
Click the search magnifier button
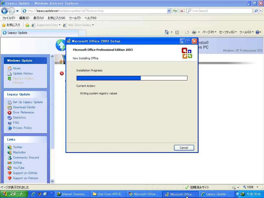[256, 11]
